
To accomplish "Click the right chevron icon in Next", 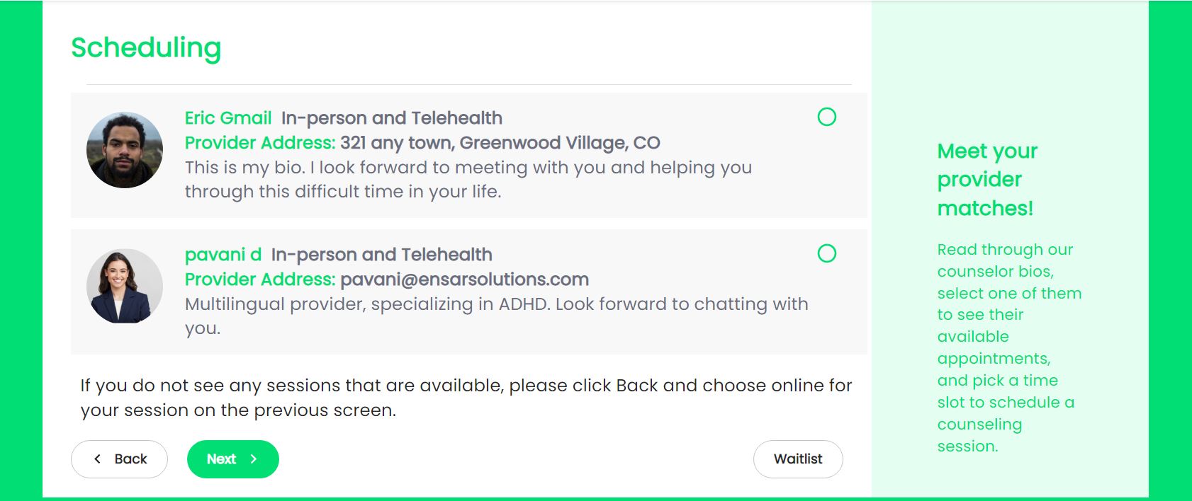I will (x=254, y=459).
